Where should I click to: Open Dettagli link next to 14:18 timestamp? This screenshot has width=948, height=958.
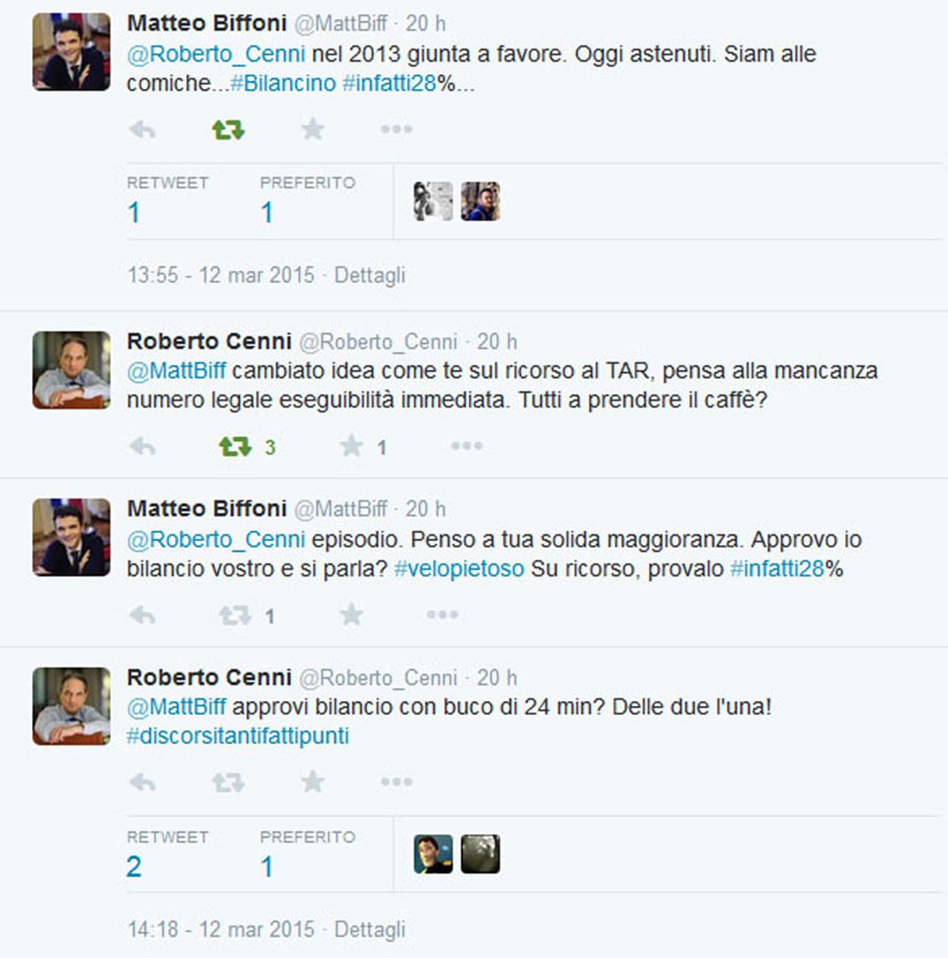click(x=370, y=930)
